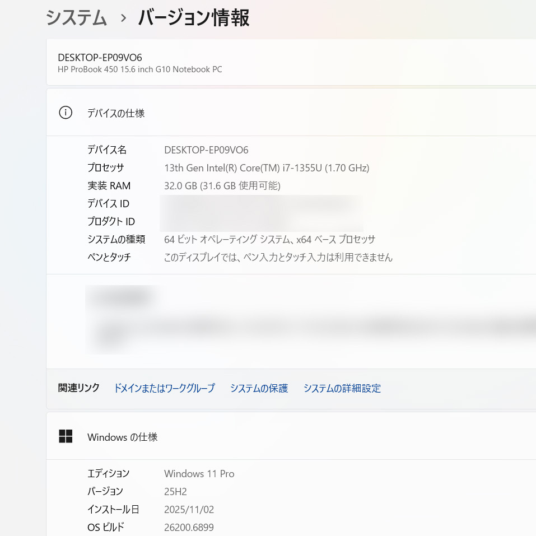Collapse the Windows の仕様 section header

coord(291,436)
